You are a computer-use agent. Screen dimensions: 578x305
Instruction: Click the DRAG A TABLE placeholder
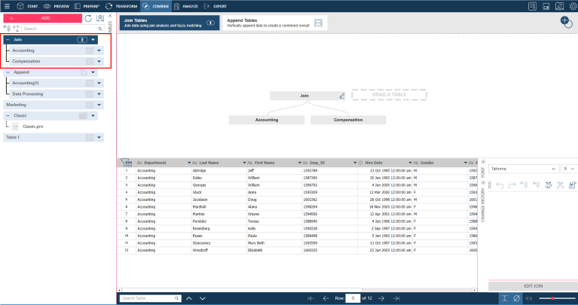[x=390, y=95]
